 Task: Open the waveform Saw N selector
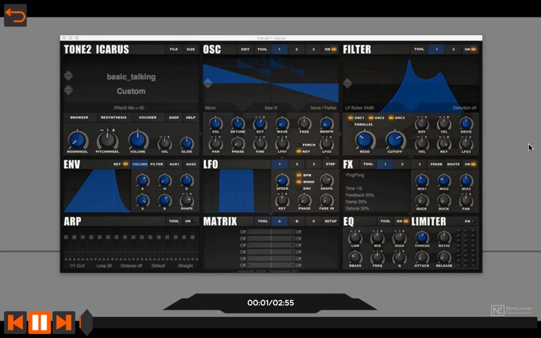click(x=271, y=108)
